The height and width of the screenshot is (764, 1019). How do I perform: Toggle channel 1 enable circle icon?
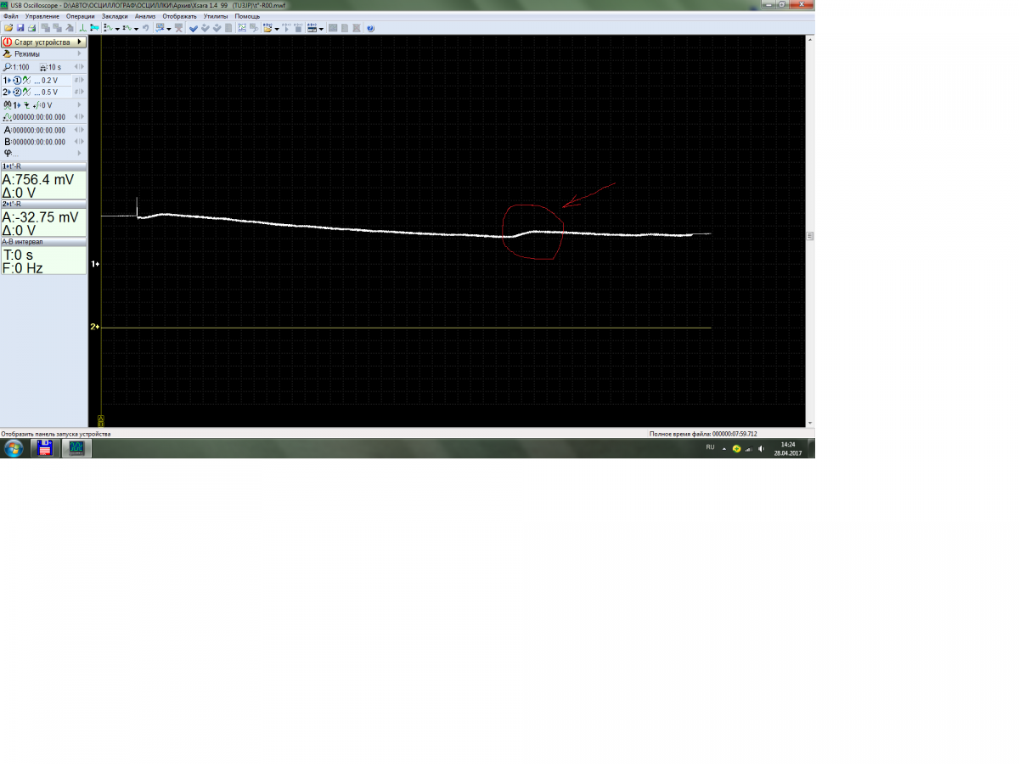(17, 80)
